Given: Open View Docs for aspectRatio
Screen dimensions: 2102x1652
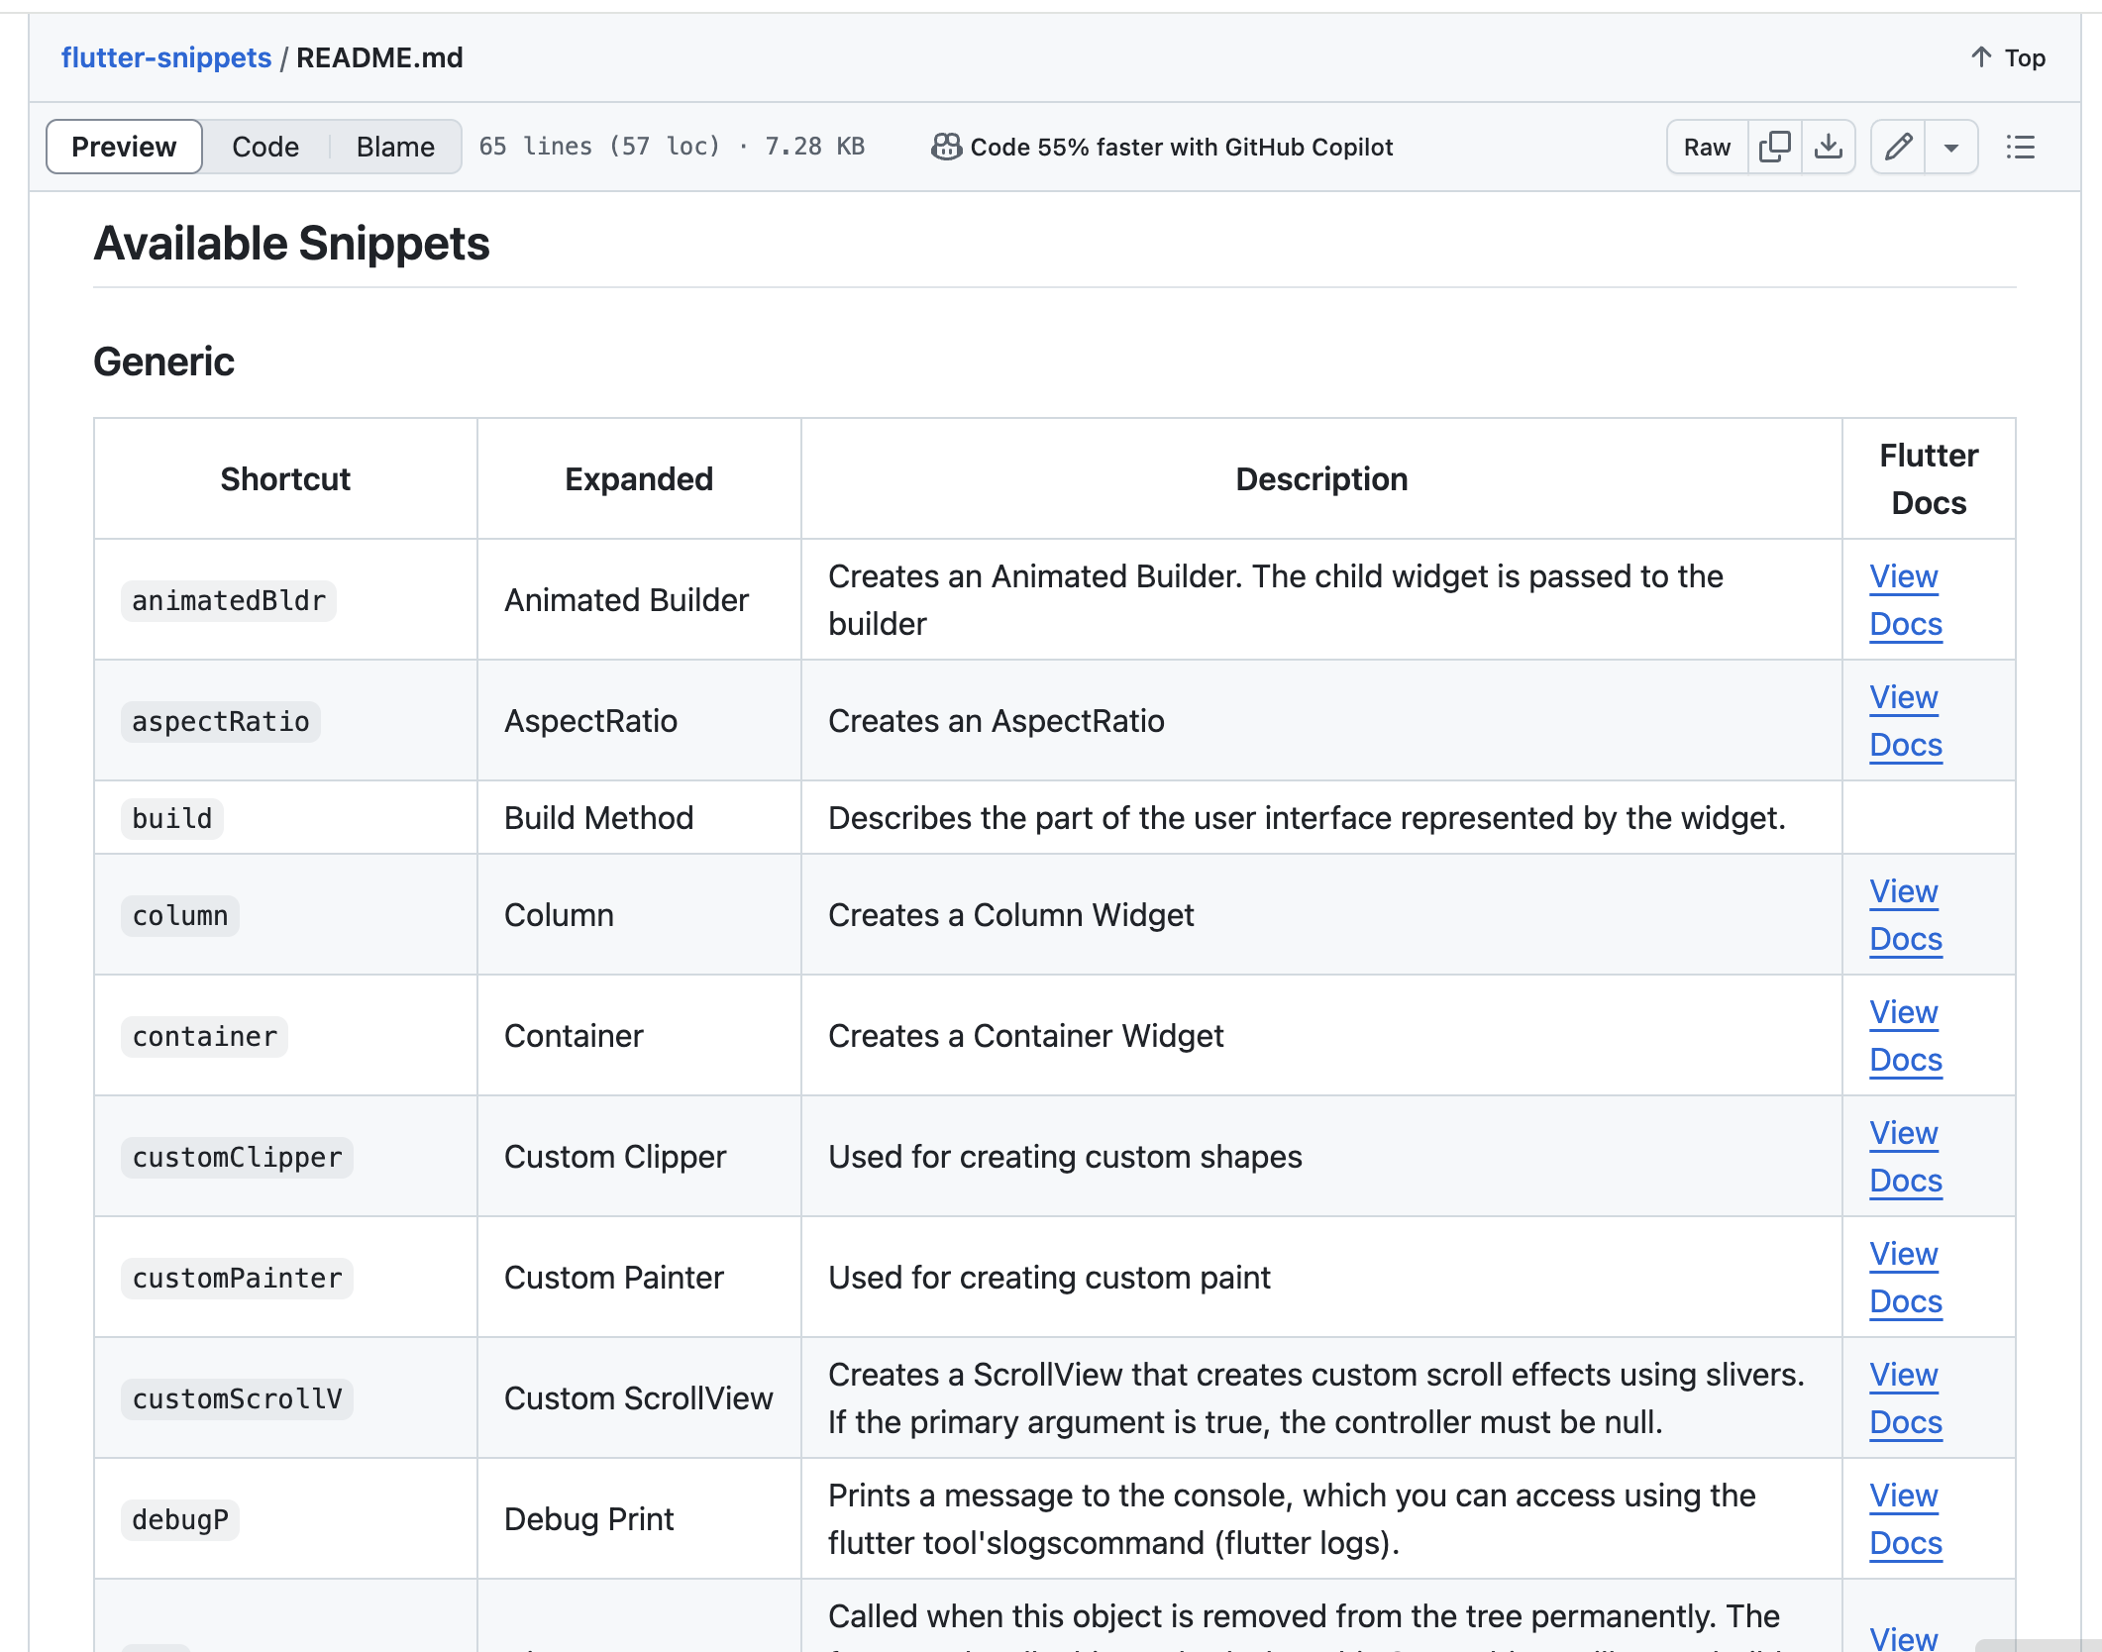Looking at the screenshot, I should pos(1904,720).
